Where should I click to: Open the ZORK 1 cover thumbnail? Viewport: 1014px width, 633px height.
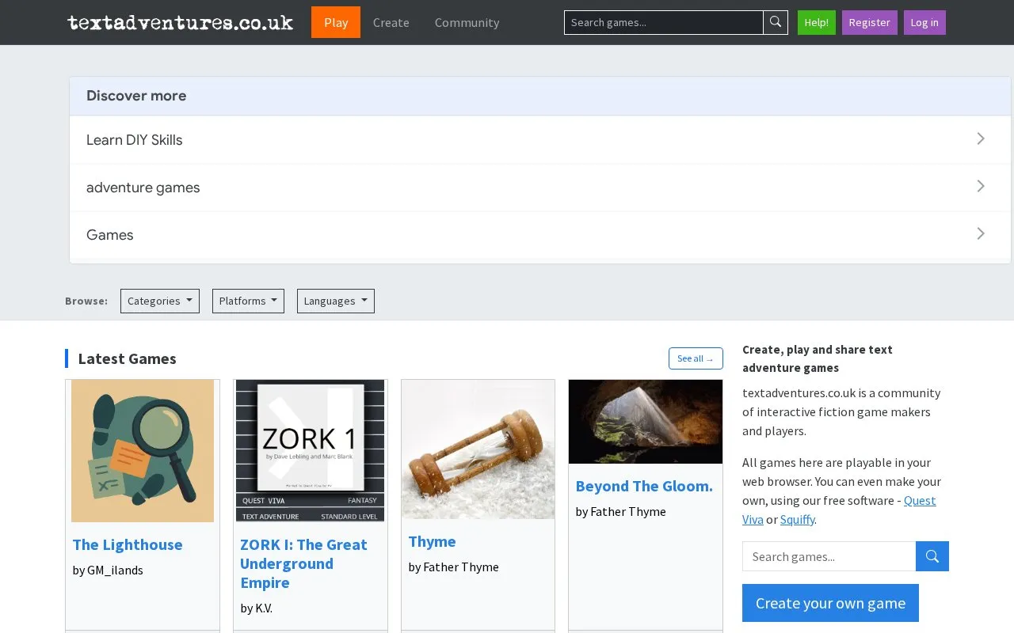point(311,451)
